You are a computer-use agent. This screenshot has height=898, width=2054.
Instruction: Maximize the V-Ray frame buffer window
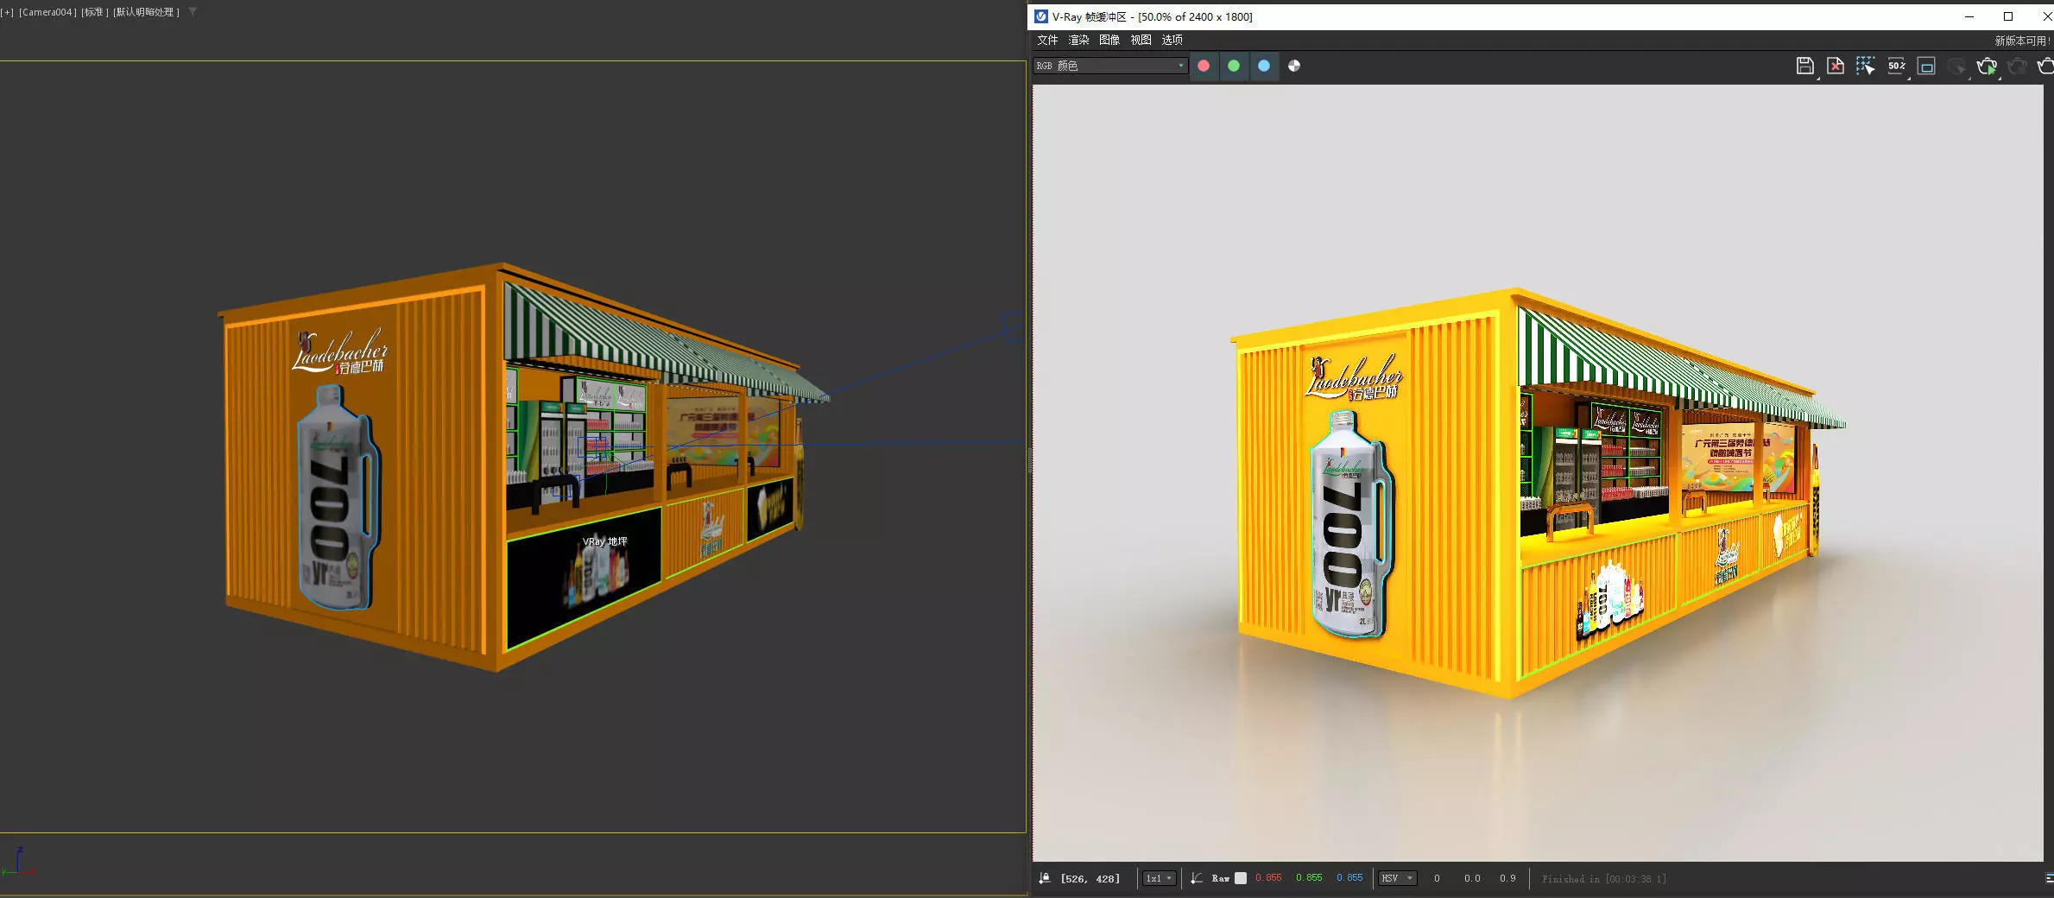[x=2008, y=16]
